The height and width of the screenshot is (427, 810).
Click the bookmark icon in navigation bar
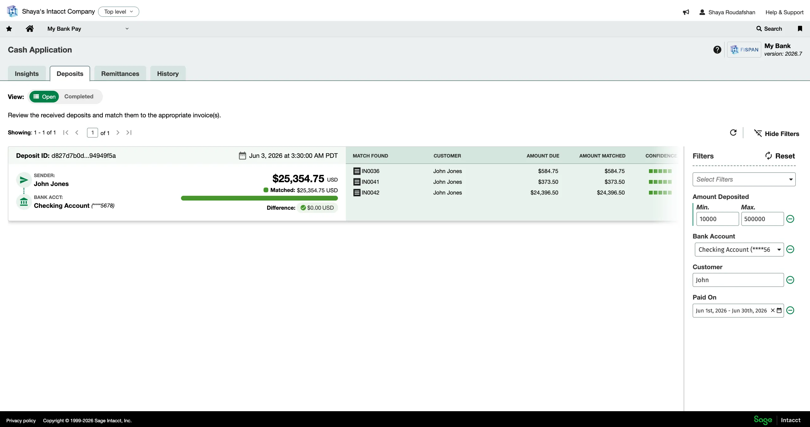tap(800, 29)
